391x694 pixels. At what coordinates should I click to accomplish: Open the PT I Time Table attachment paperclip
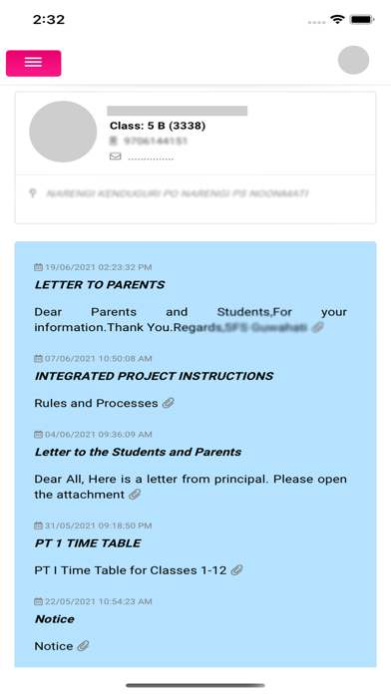pyautogui.click(x=237, y=570)
